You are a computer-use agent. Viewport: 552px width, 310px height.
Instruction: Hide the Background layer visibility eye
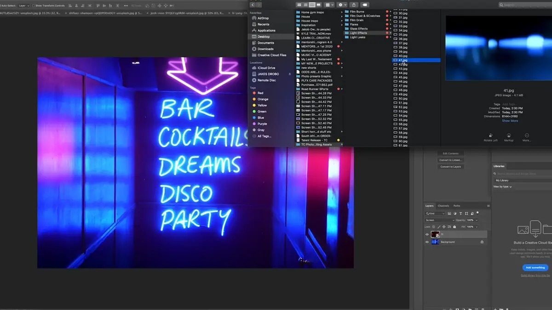pyautogui.click(x=427, y=242)
